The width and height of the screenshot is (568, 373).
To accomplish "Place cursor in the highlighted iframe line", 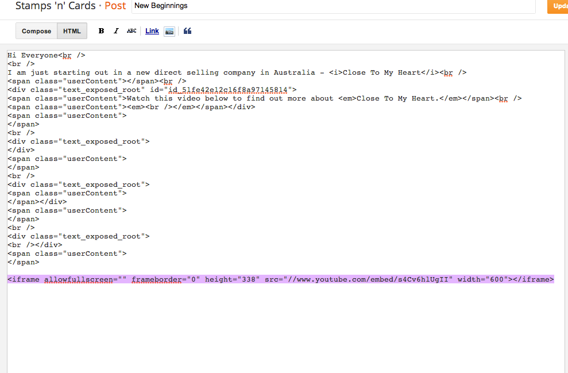I will click(281, 279).
